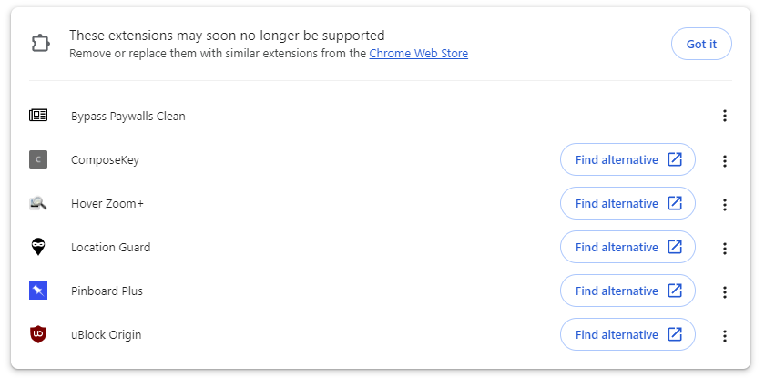Screen dimensions: 765x378
Task: Open more actions for uBlock Origin
Action: point(725,336)
